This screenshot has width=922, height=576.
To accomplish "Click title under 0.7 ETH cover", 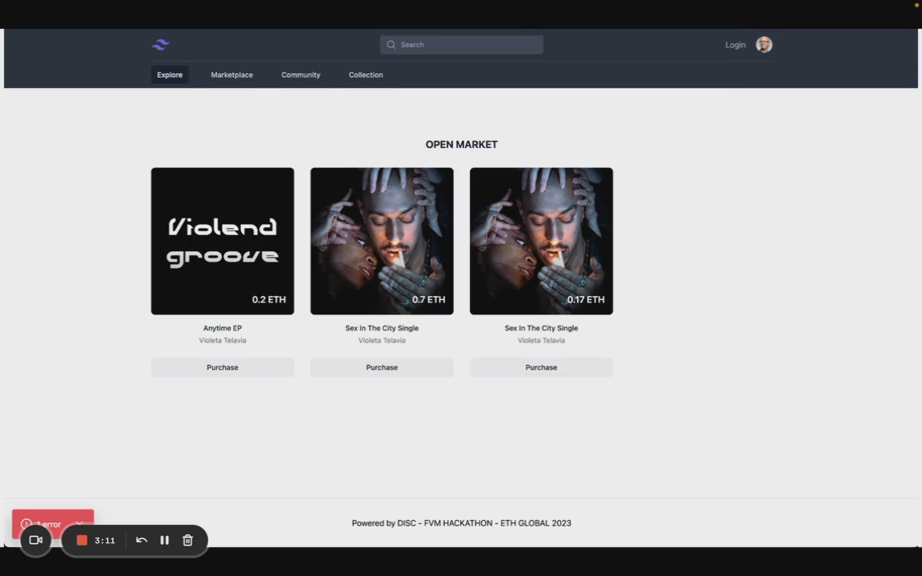I will click(x=382, y=328).
